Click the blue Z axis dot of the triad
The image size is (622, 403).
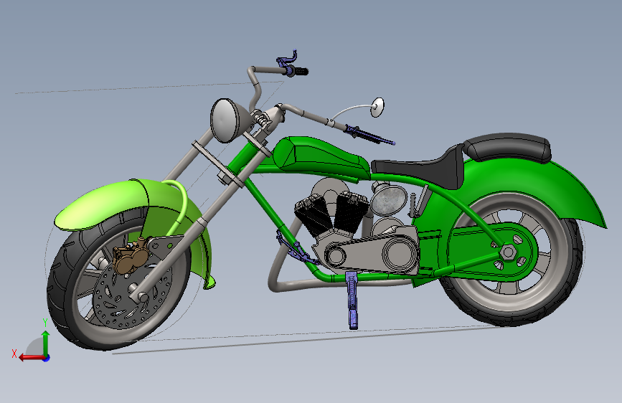(x=47, y=358)
